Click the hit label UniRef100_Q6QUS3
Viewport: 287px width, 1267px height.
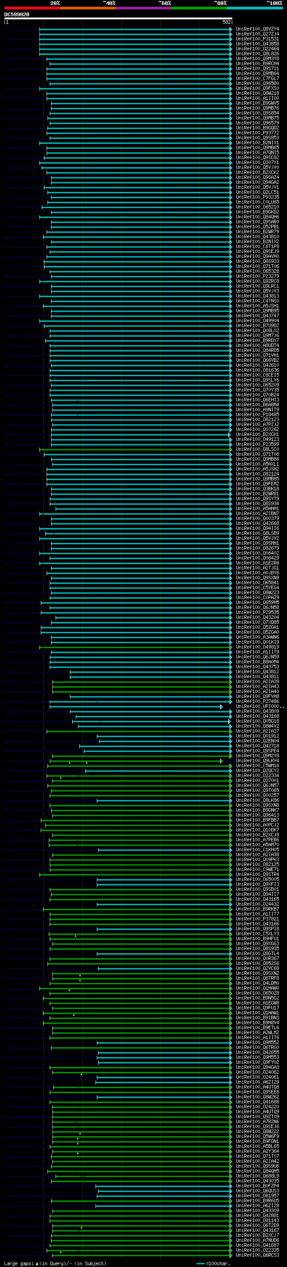[x=257, y=1191]
